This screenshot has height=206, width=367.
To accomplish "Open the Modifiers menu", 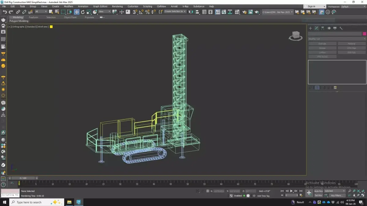I will 69,6.
